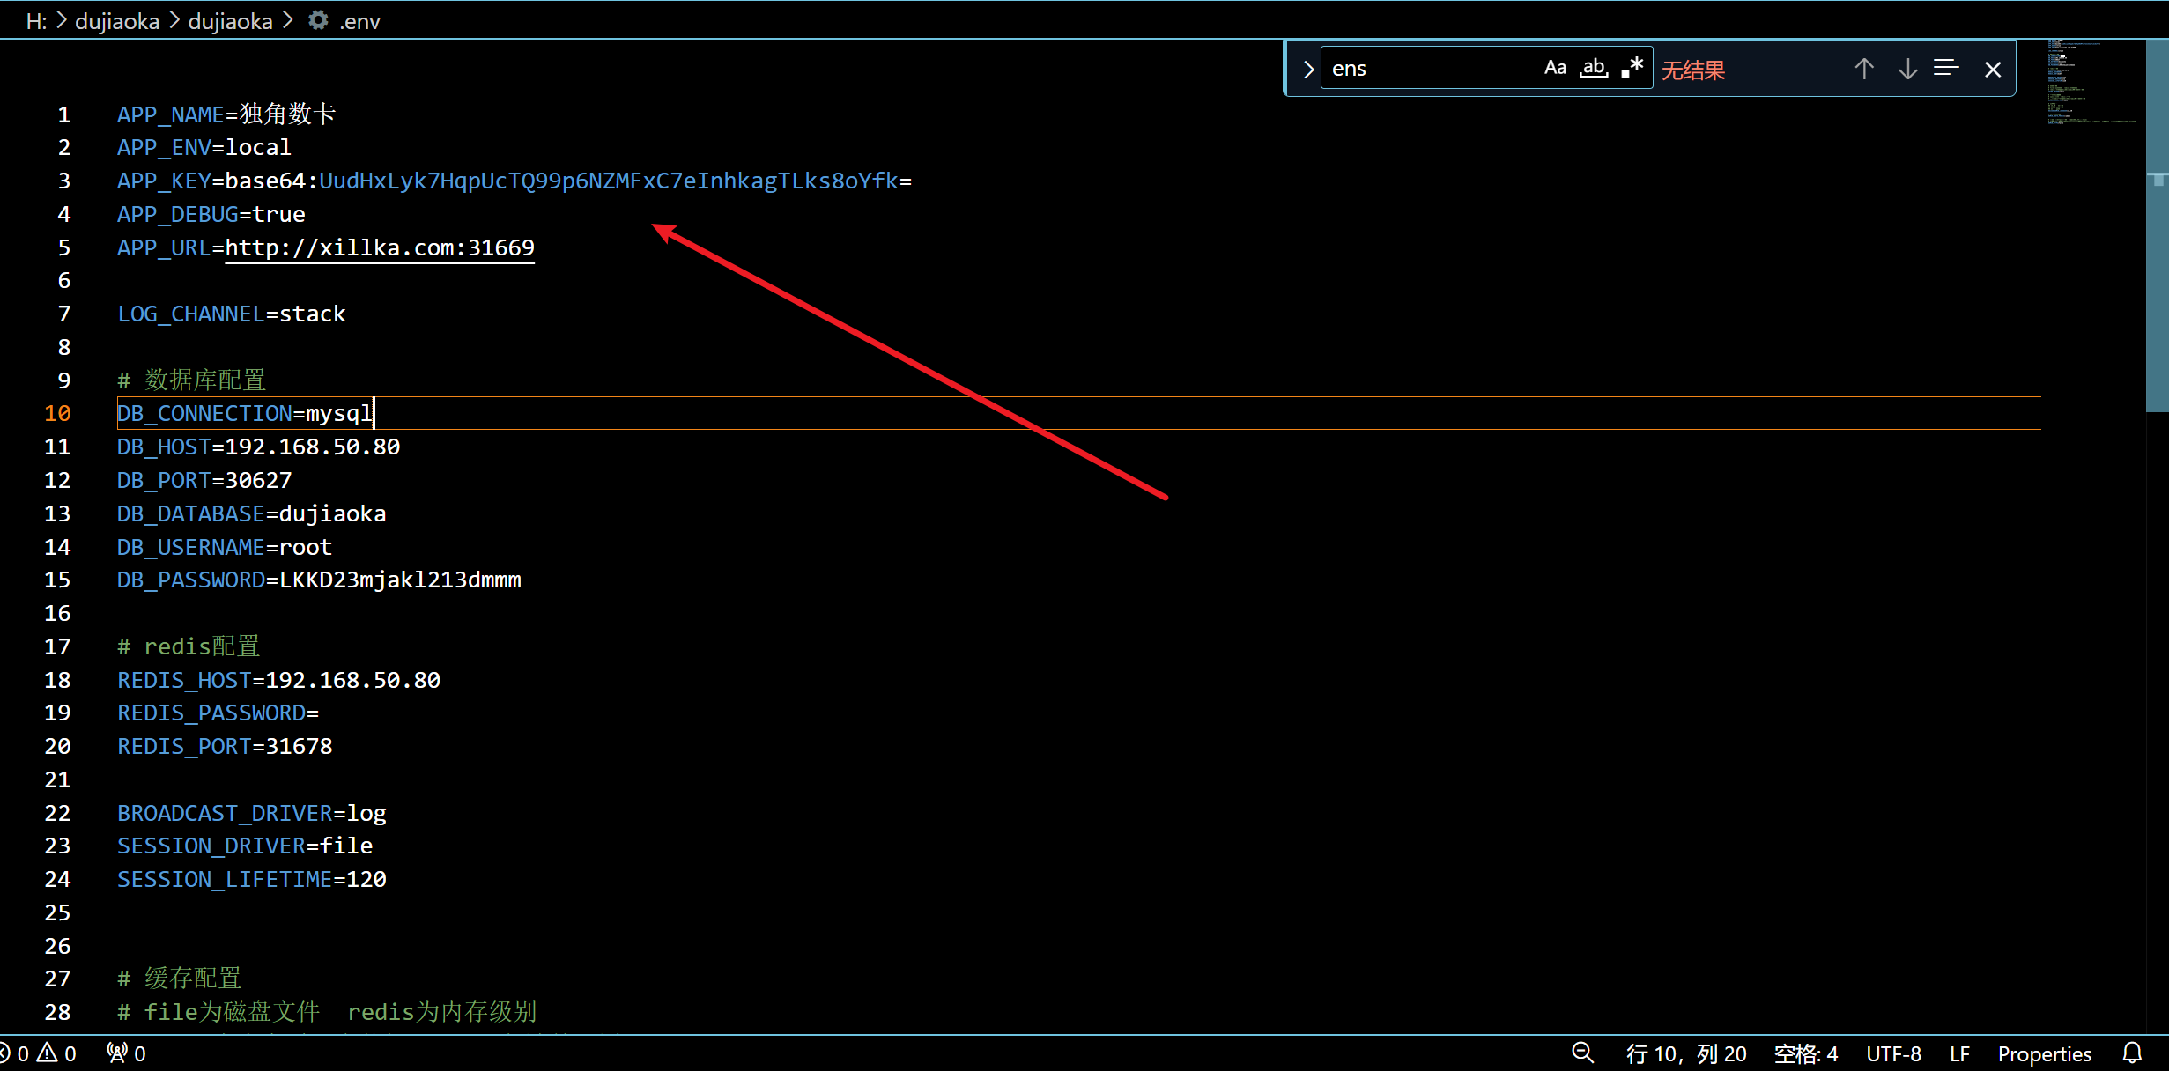This screenshot has height=1071, width=2169.
Task: Open the xillka.com URL link
Action: (x=380, y=247)
